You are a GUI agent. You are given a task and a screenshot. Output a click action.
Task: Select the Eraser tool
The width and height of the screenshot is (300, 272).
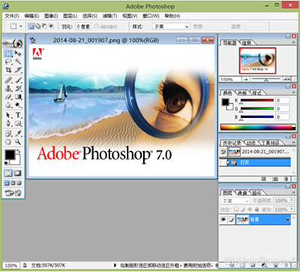point(8,97)
